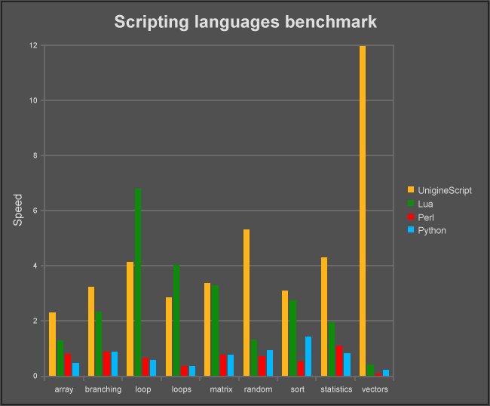Select the red Perl bar for statistics
Viewport: 490px width, 406px height.
pos(339,361)
